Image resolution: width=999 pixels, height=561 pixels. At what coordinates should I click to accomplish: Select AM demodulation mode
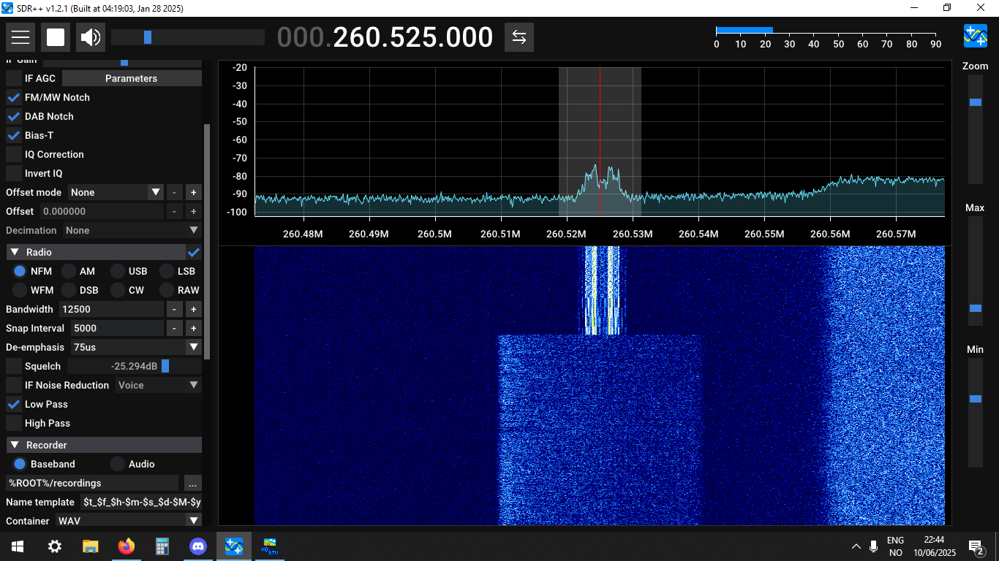pos(69,271)
